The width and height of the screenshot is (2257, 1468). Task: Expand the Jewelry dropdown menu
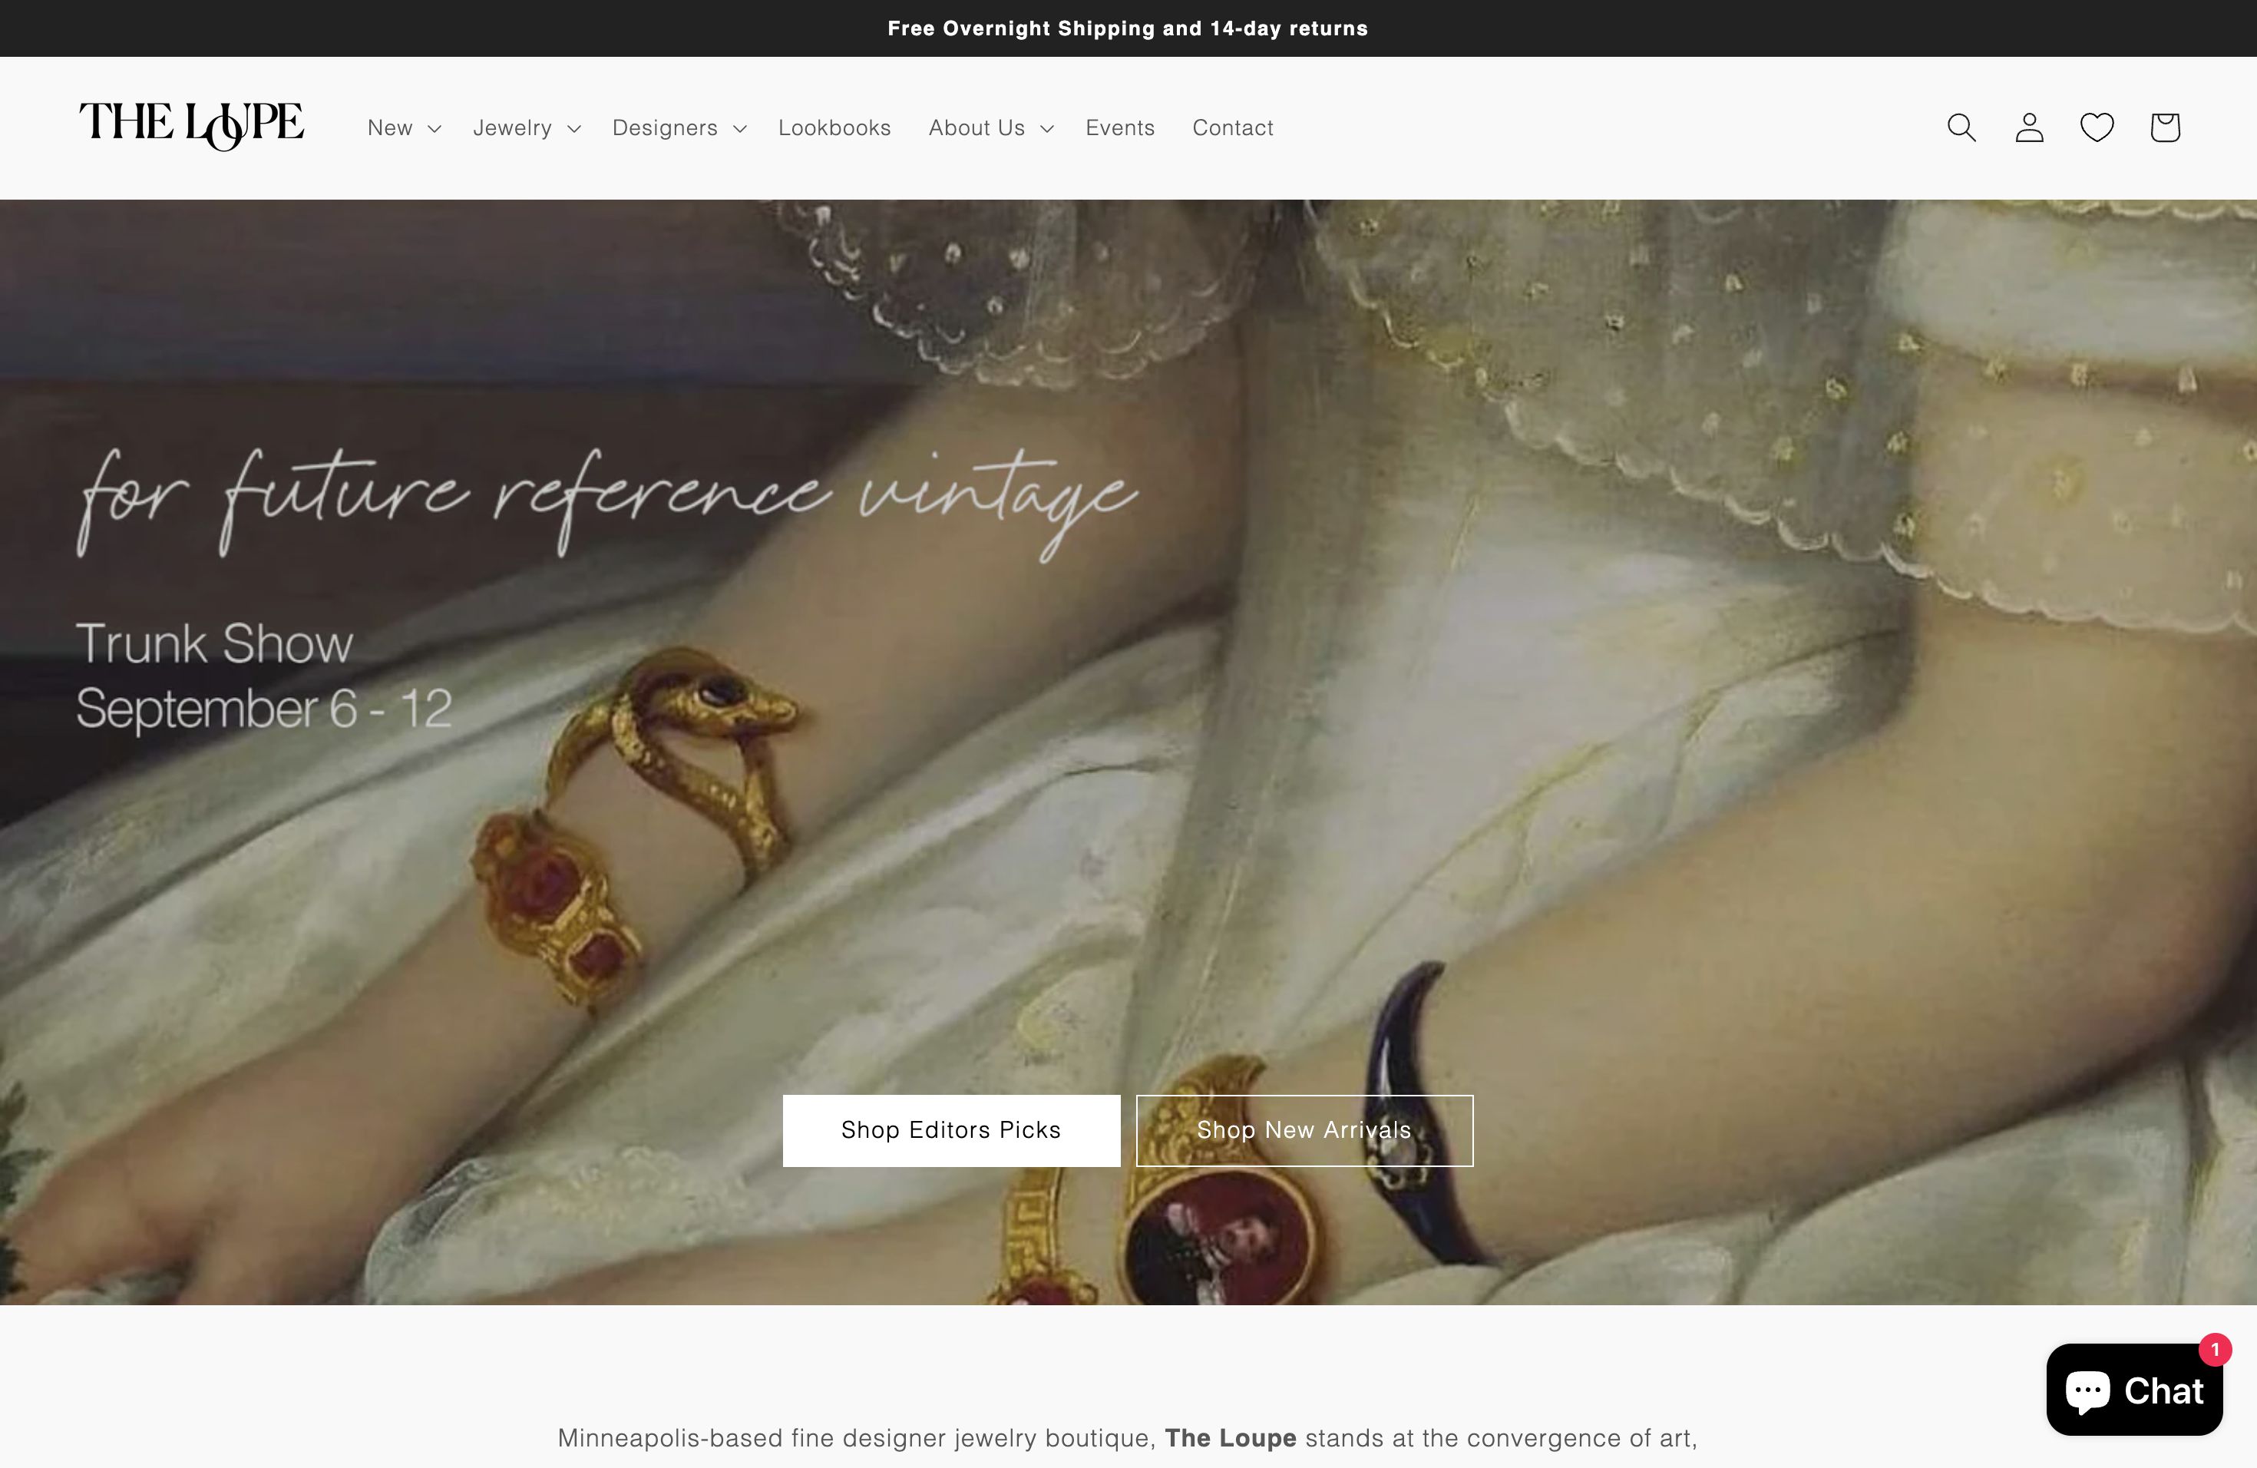pyautogui.click(x=525, y=127)
